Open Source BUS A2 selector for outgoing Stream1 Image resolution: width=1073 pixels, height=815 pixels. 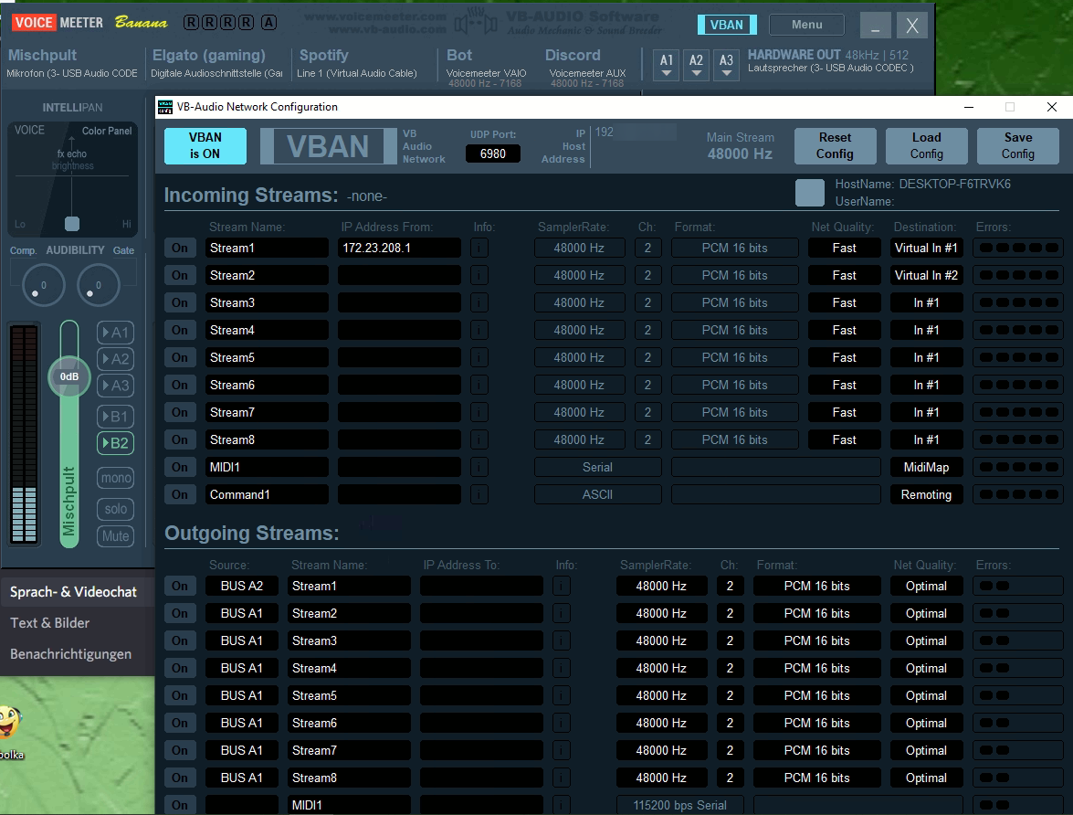(242, 587)
